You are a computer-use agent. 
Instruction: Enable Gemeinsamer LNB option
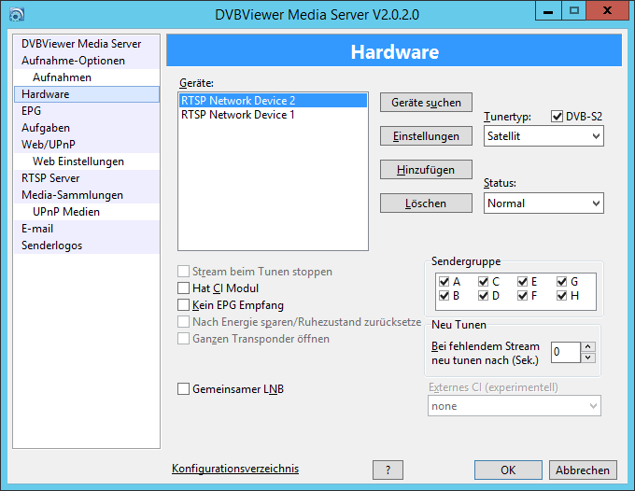pos(184,389)
